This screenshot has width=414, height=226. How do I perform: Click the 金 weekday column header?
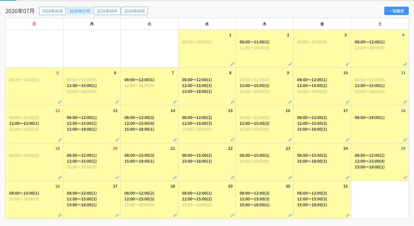(x=322, y=24)
